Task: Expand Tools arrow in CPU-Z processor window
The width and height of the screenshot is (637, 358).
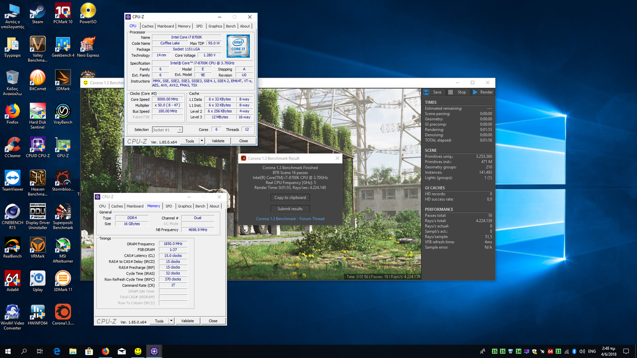Action: [202, 141]
